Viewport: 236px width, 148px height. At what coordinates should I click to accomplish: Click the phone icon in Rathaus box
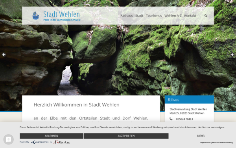coord(171,119)
